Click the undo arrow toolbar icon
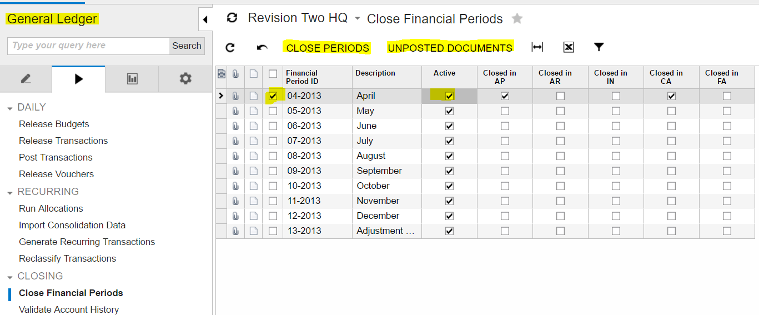This screenshot has width=759, height=315. 262,48
